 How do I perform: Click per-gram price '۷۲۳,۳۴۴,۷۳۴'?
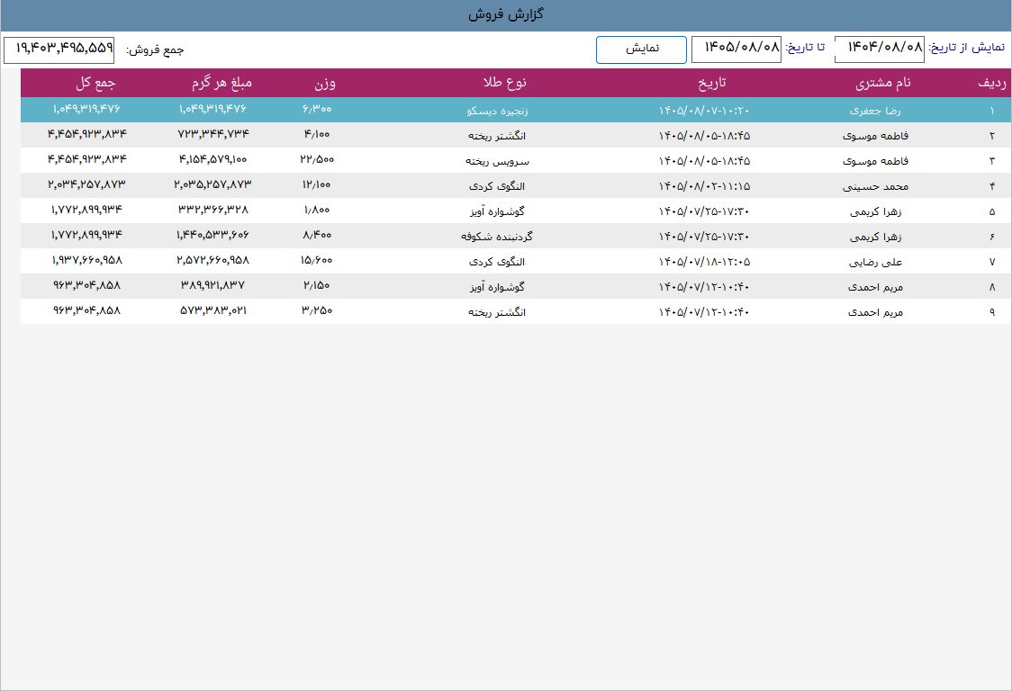213,133
